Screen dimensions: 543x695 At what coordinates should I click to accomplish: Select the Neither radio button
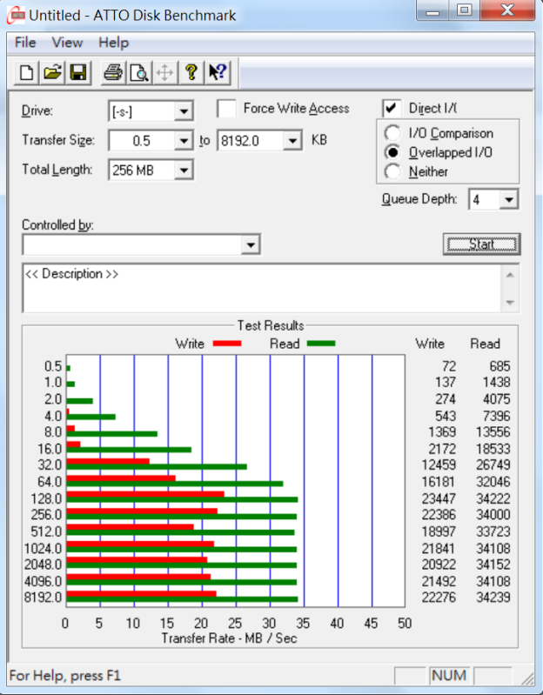[x=392, y=171]
